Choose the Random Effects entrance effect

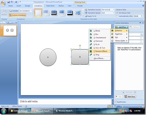pyautogui.click(x=100, y=51)
